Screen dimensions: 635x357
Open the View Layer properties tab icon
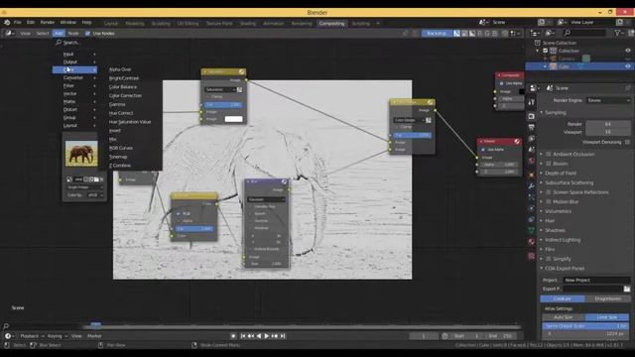click(x=532, y=139)
